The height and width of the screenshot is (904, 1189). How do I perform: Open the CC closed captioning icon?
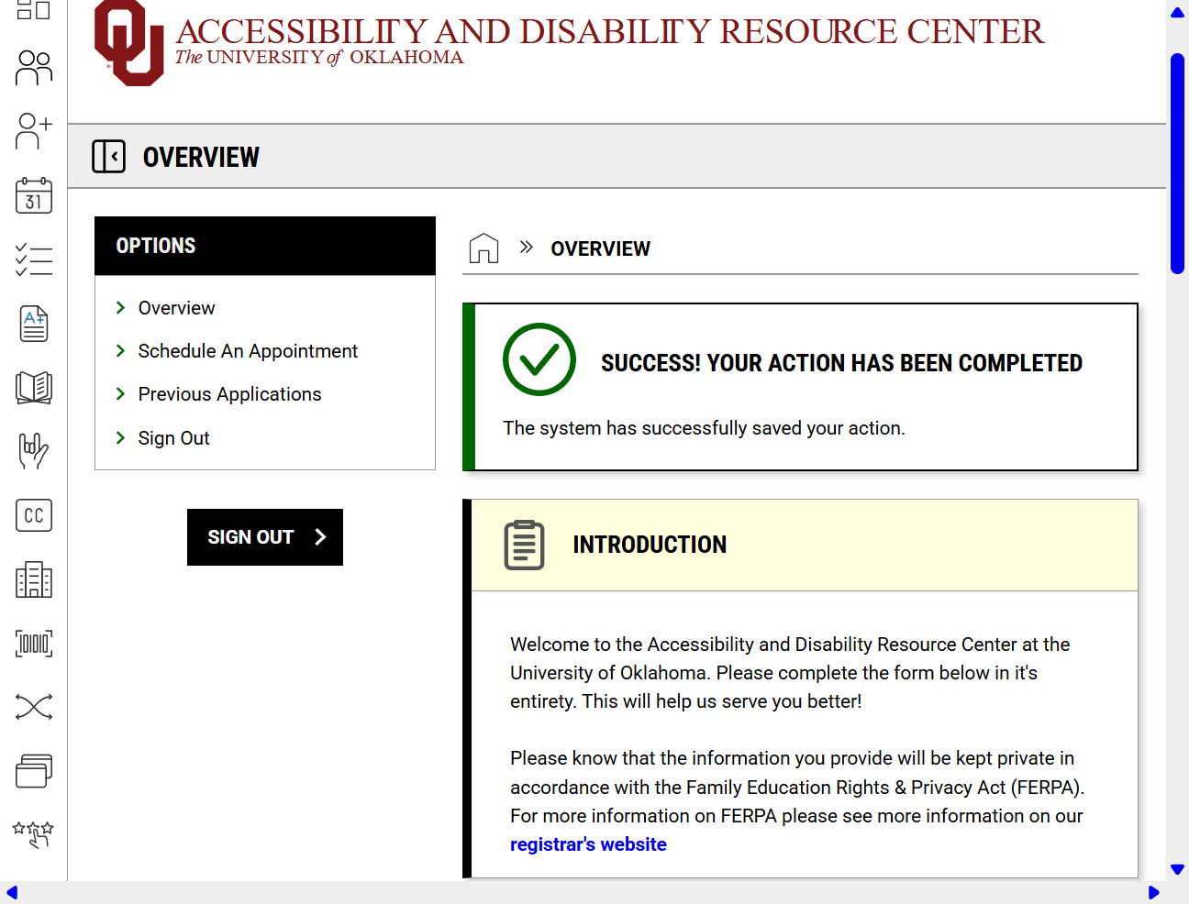pos(34,515)
